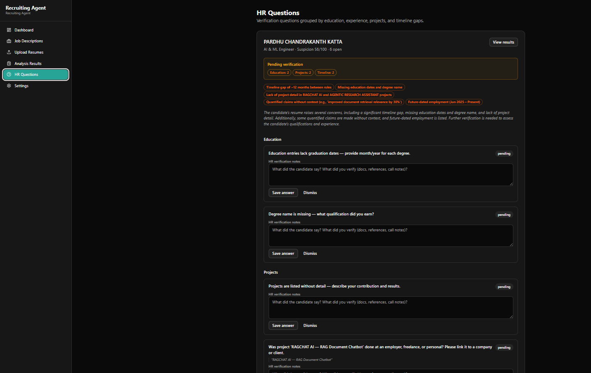The image size is (591, 373).
Task: Click the HR Questions help-circle icon
Action: coord(9,75)
